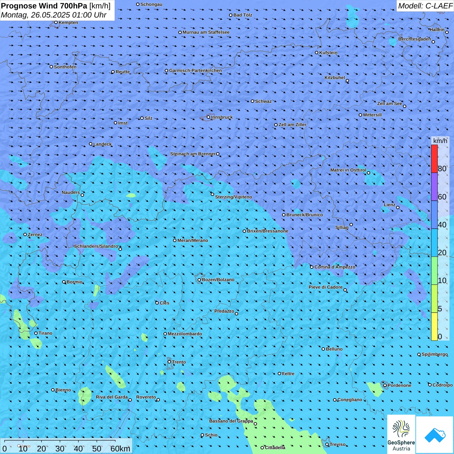Click the blue cloud logo icon
The image size is (454, 454).
(x=435, y=435)
